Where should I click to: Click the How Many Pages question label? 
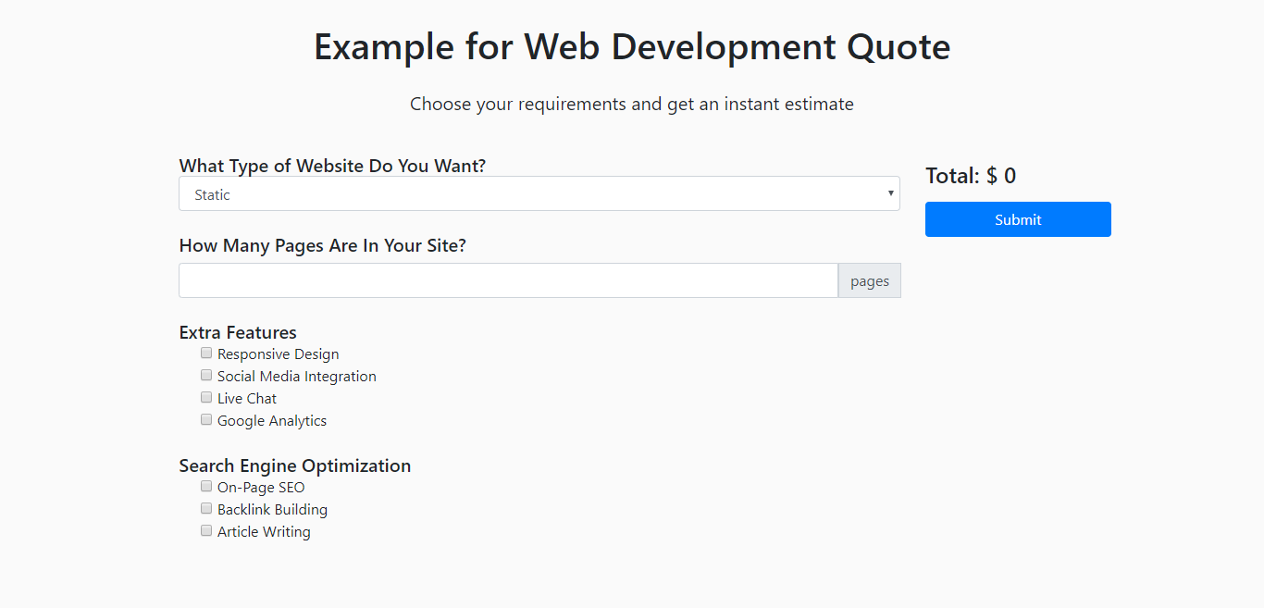[x=322, y=245]
